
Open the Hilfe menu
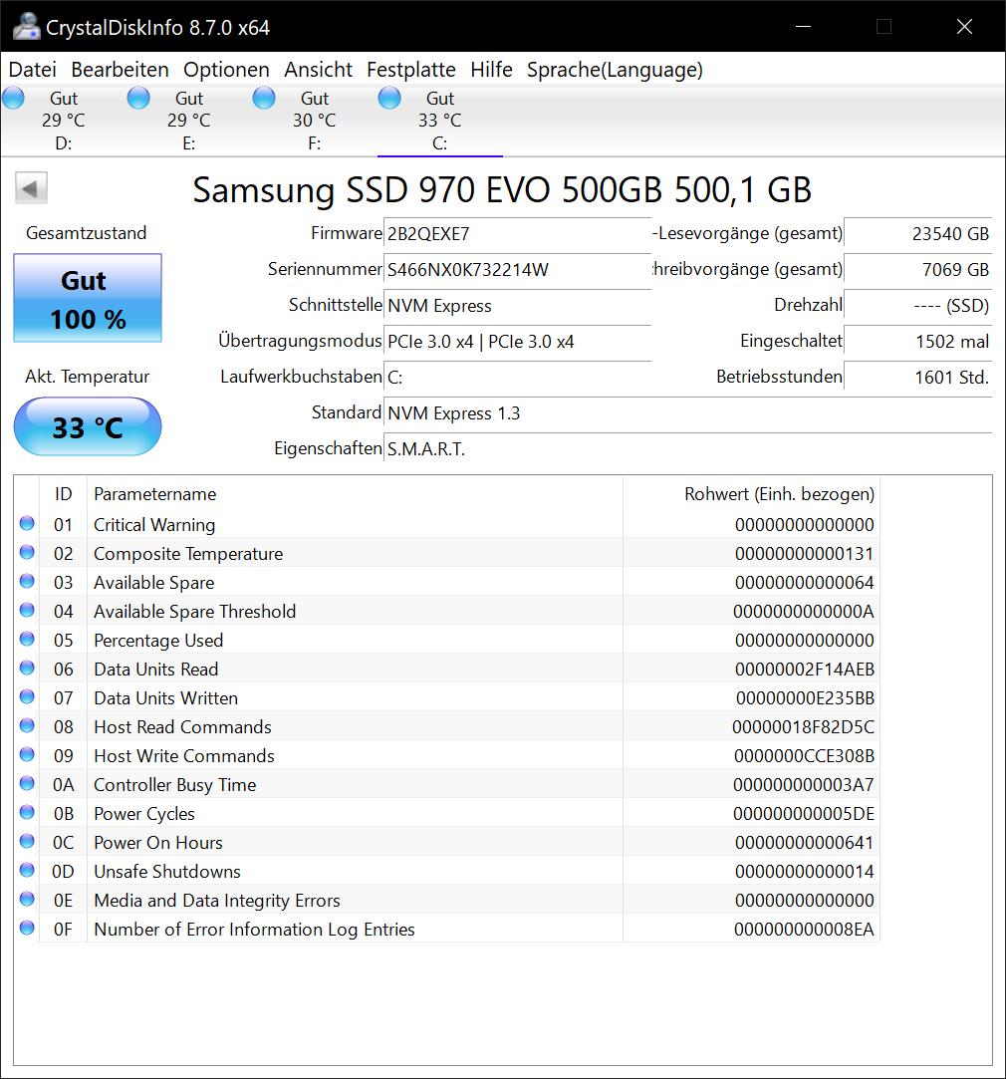(x=491, y=70)
